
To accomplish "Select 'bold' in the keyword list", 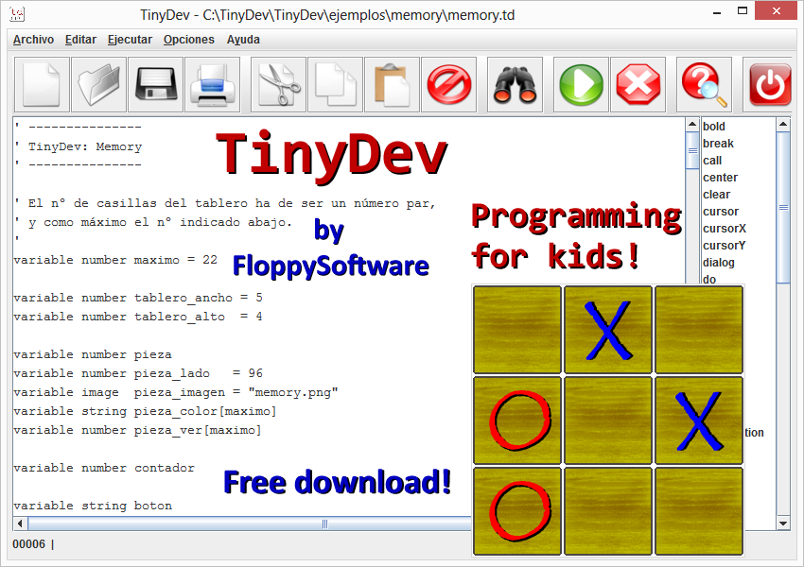I will pos(714,127).
